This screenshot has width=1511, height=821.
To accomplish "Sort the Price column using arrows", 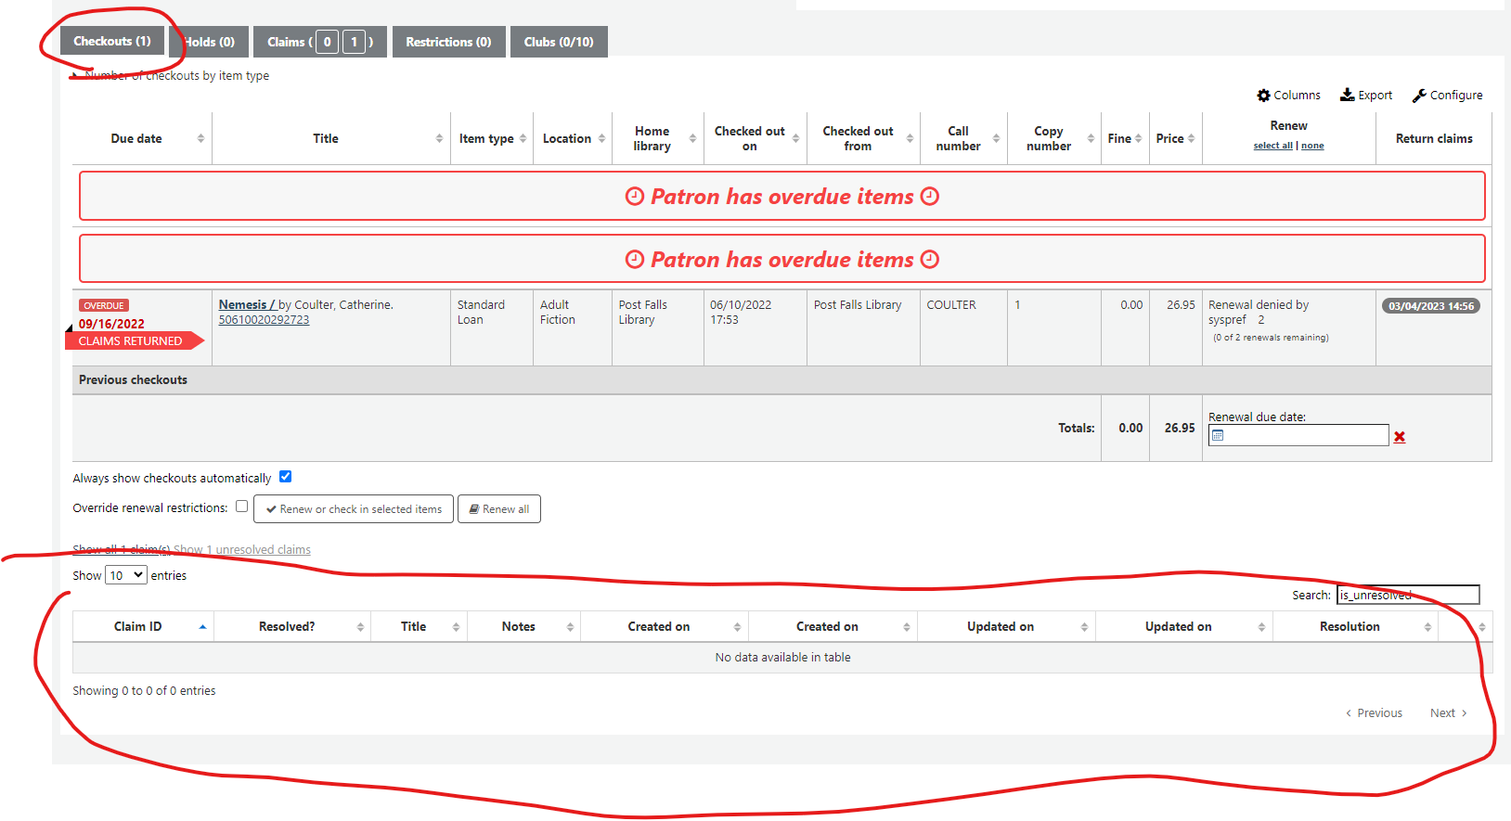I will (x=1191, y=138).
